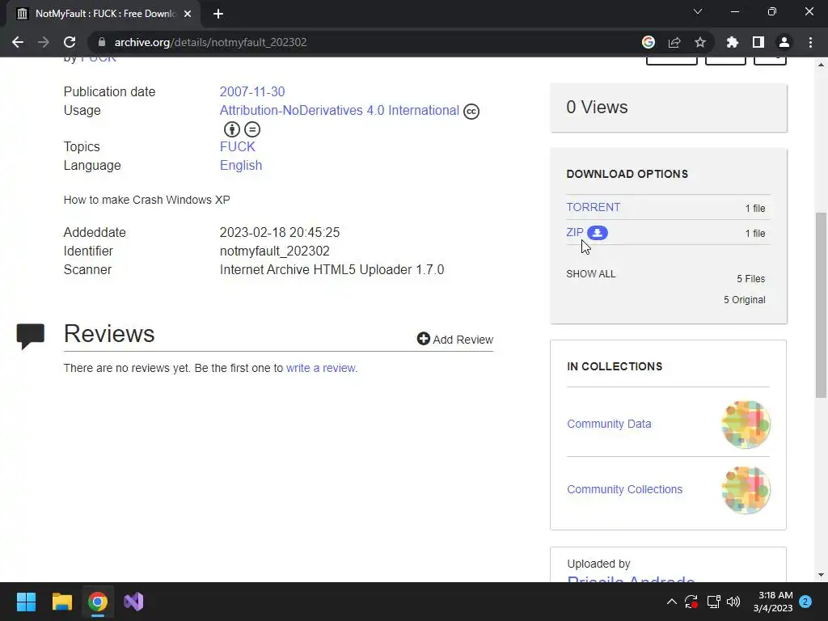Click the Reviews speech bubble icon

click(x=30, y=336)
